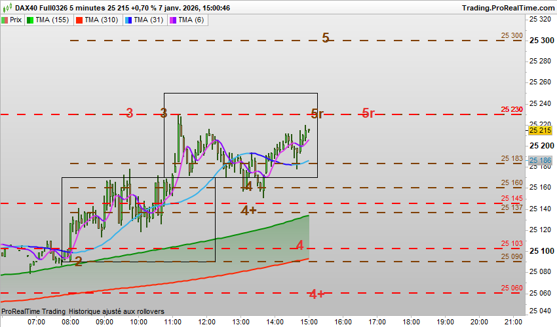Click the 25 280 price axis label
This screenshot has width=557, height=327.
[540, 61]
